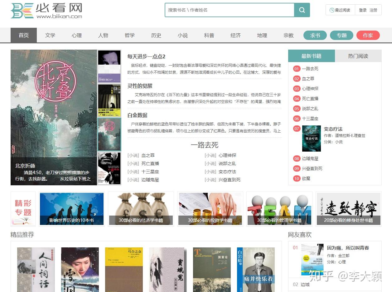
Task: Open the 哲学 category
Action: point(129,35)
